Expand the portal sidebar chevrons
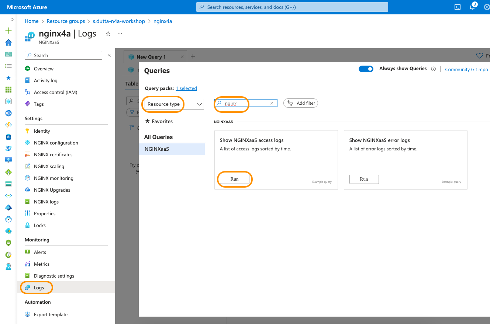 pyautogui.click(x=12, y=20)
